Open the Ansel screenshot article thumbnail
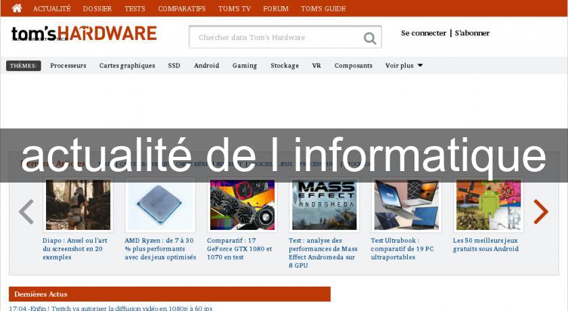568x311 pixels. click(x=78, y=205)
